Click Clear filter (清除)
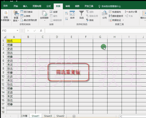The image size is (146, 118). click(x=90, y=12)
